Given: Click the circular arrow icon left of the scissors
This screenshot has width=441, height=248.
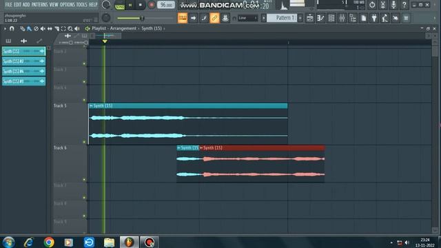Looking at the screenshot, I should [372, 5].
